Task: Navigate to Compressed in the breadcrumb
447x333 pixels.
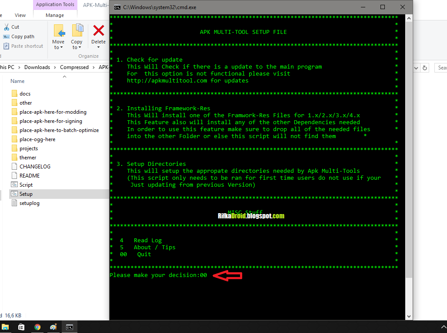Action: [x=74, y=67]
